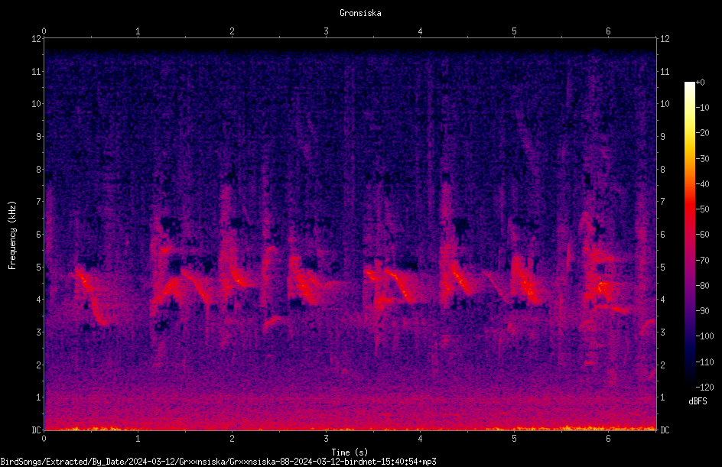Select the Time (s) axis label

[x=350, y=452]
